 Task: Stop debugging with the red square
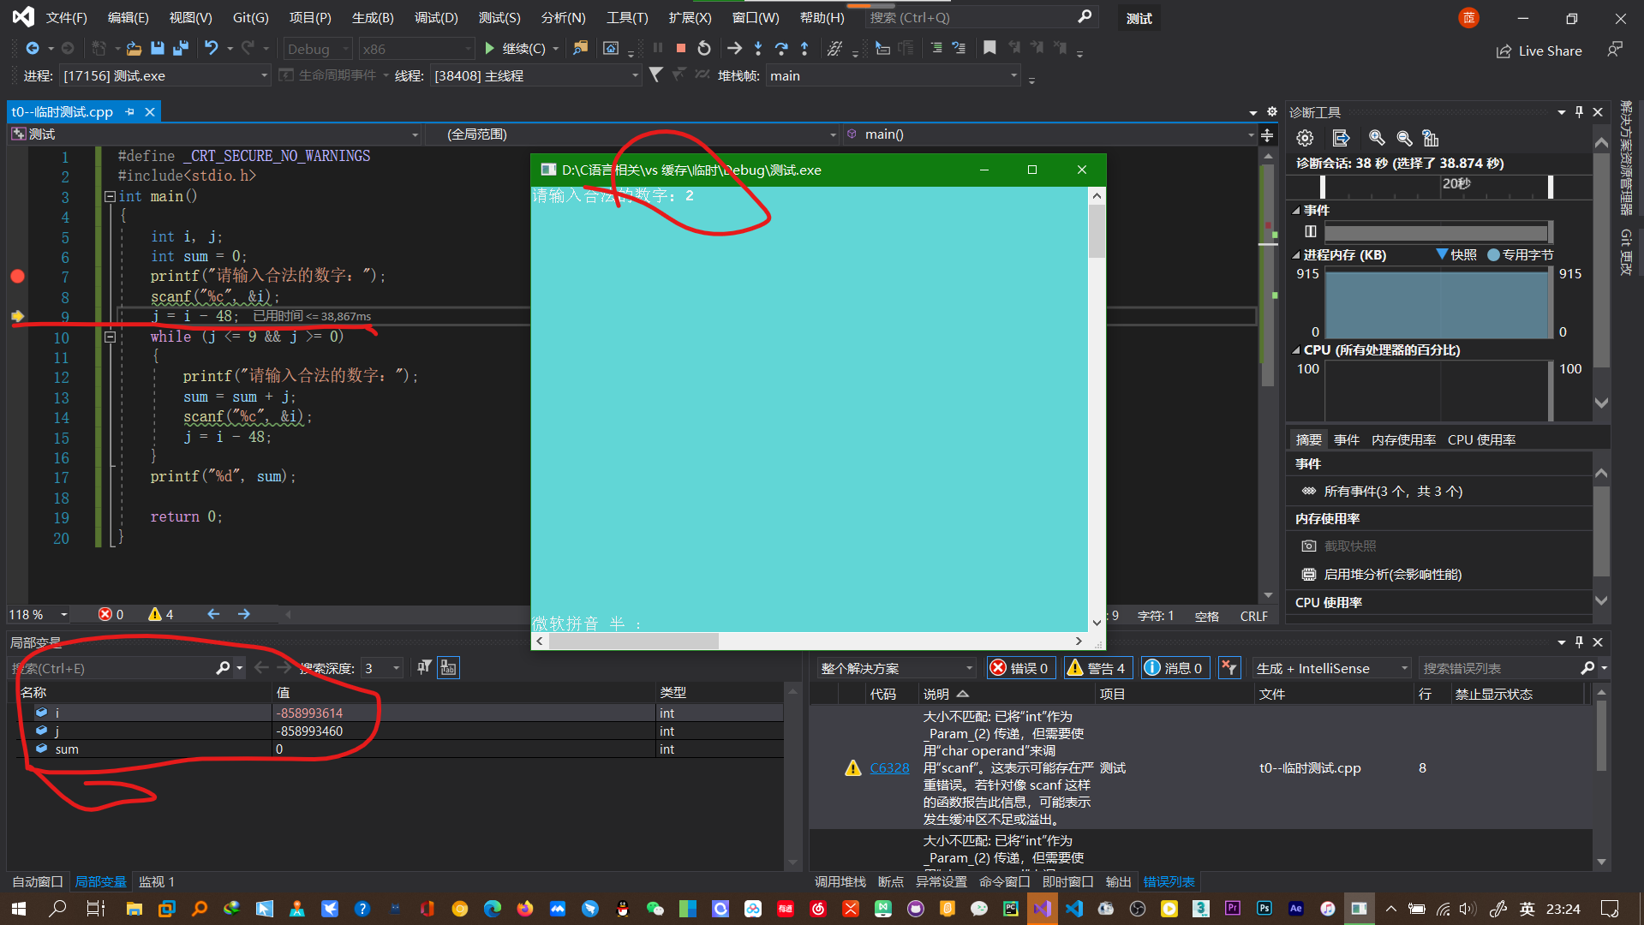pos(681,49)
